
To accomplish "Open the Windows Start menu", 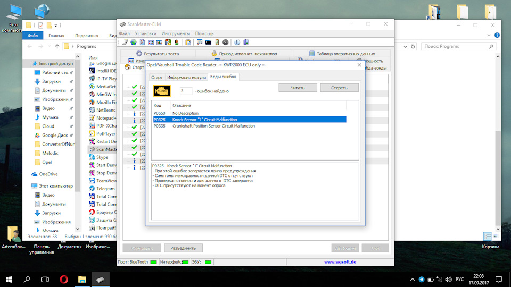I will [9, 279].
